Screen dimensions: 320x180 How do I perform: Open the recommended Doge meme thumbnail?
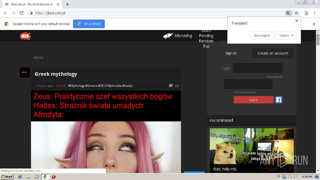coord(251,150)
